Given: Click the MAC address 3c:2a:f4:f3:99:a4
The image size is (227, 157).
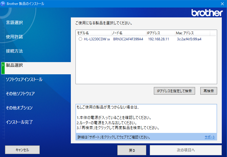Looking at the screenshot, I should tap(189, 39).
